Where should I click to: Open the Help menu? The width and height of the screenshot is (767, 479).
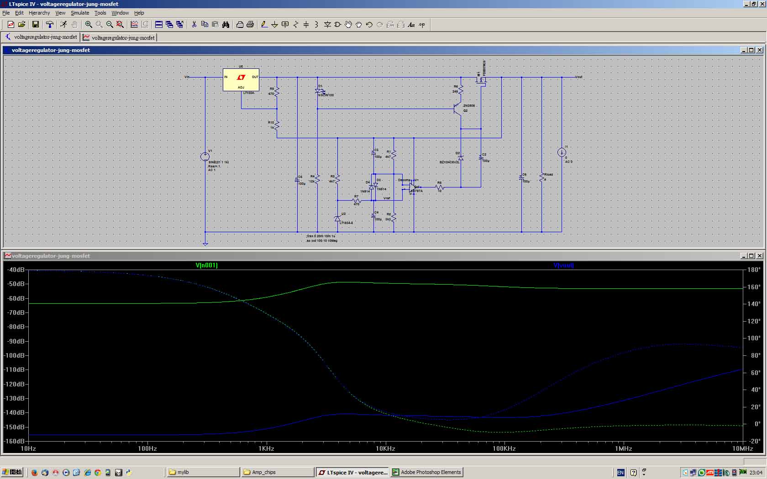(139, 13)
